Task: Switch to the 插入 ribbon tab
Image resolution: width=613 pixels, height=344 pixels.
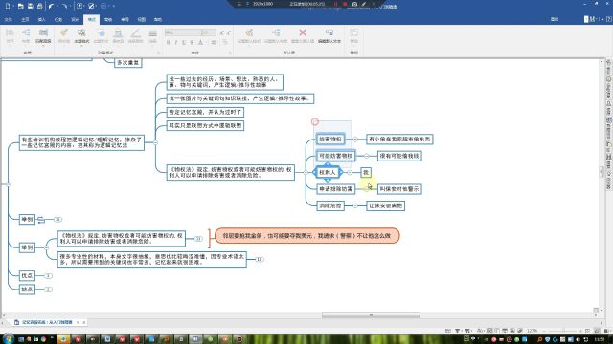Action: coord(42,19)
